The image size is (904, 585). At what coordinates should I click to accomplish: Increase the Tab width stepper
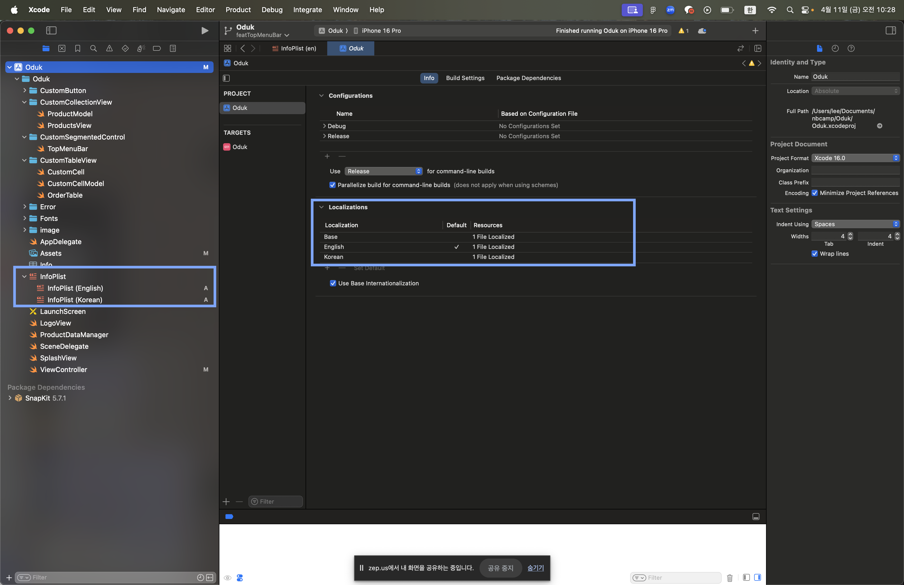[850, 234]
